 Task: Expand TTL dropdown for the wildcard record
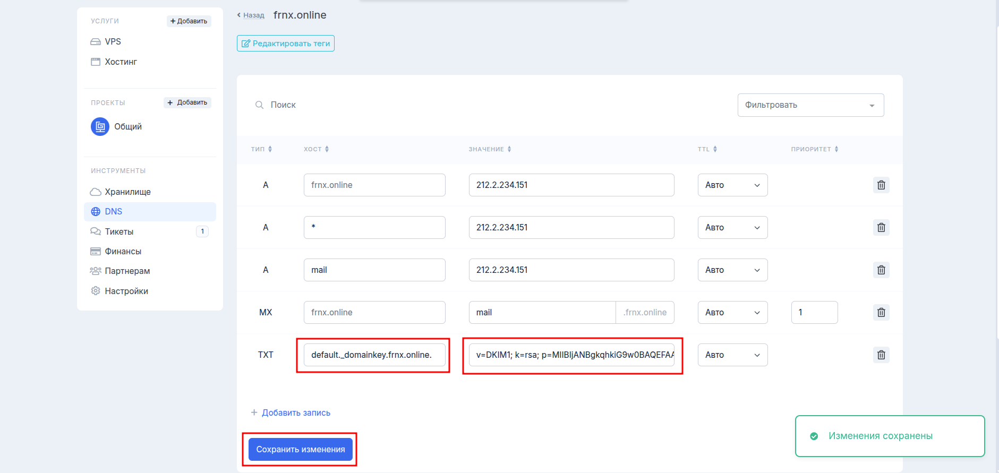pyautogui.click(x=732, y=227)
